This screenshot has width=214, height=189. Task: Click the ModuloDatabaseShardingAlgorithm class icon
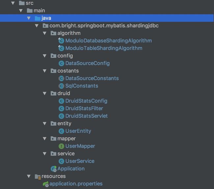(61, 41)
